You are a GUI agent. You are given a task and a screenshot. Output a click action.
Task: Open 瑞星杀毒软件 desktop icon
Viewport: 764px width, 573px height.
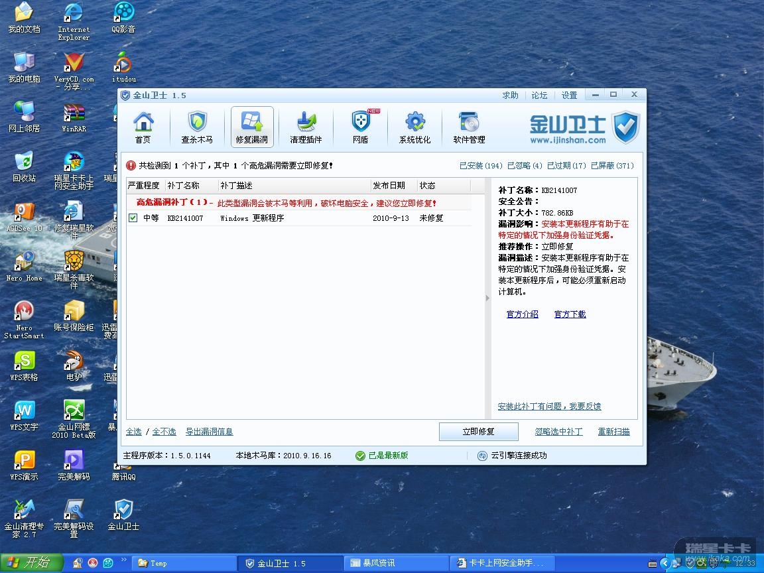click(x=74, y=270)
